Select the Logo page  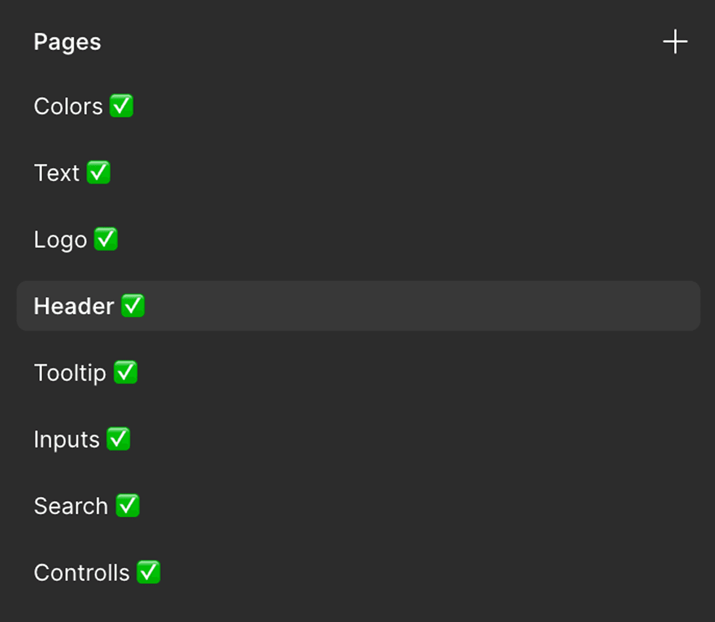point(60,240)
